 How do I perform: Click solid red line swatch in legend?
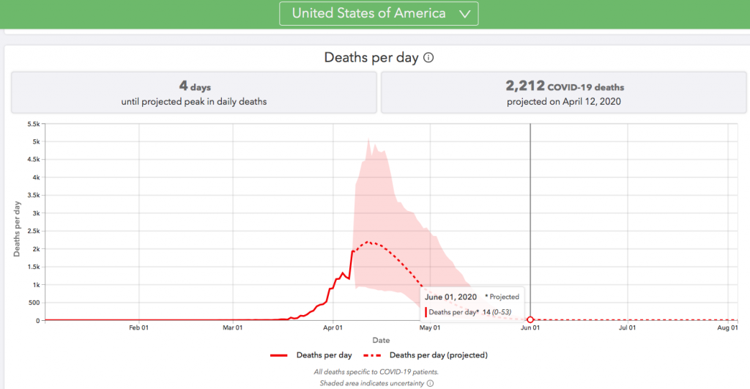coord(278,355)
